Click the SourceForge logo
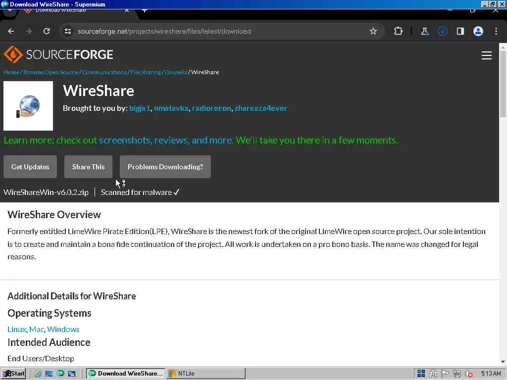Viewport: 507px width, 380px height. click(x=58, y=54)
